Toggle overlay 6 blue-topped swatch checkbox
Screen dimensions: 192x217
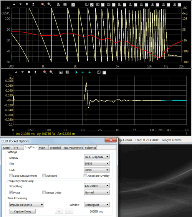pos(146,5)
